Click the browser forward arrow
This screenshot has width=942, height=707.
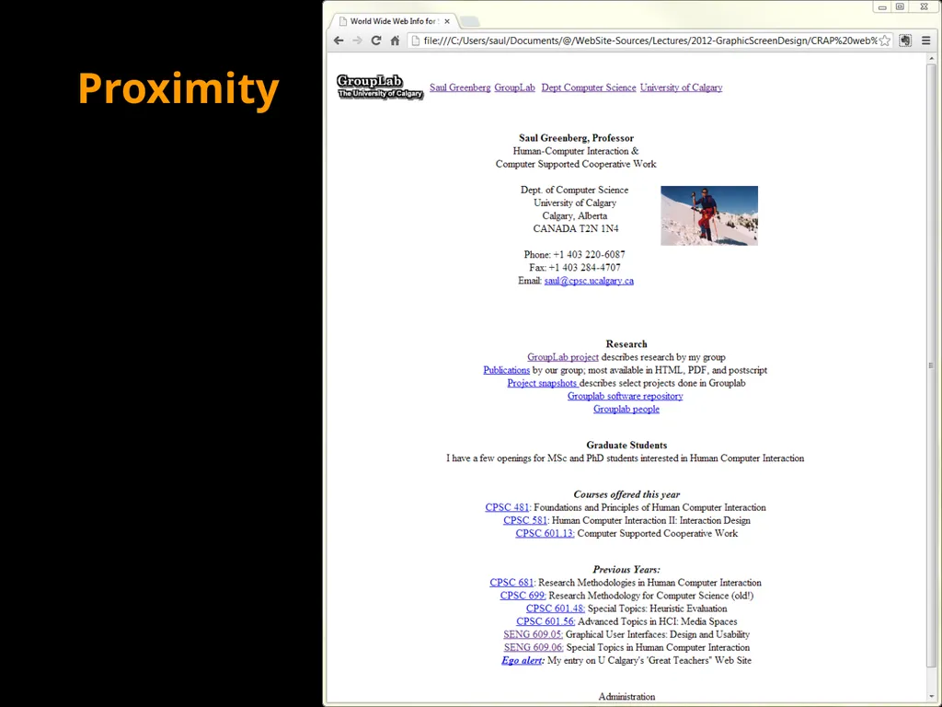coord(358,41)
